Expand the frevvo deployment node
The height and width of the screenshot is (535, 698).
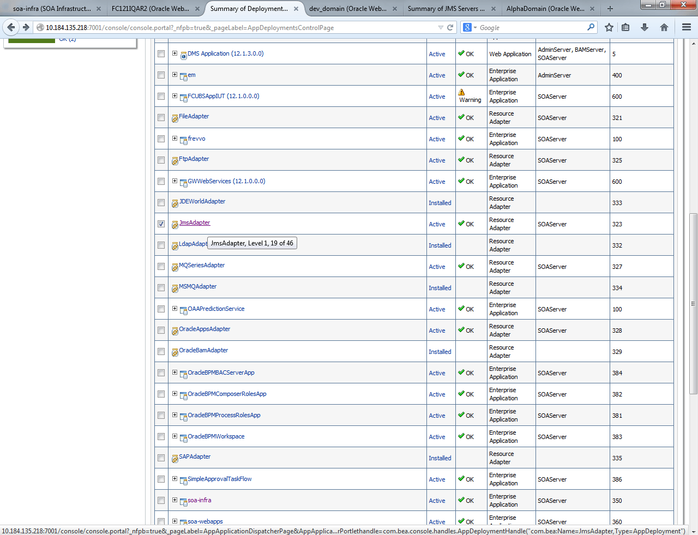point(174,138)
